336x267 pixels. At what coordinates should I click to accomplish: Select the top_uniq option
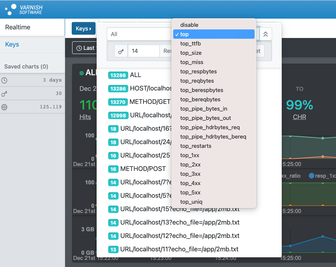(x=191, y=202)
